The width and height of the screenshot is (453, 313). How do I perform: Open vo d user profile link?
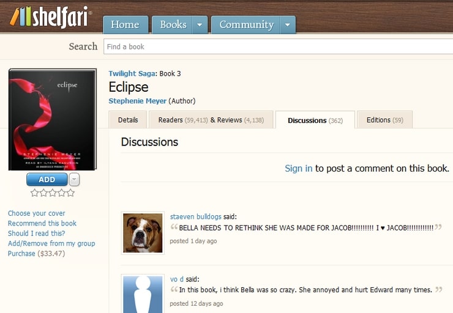(177, 279)
